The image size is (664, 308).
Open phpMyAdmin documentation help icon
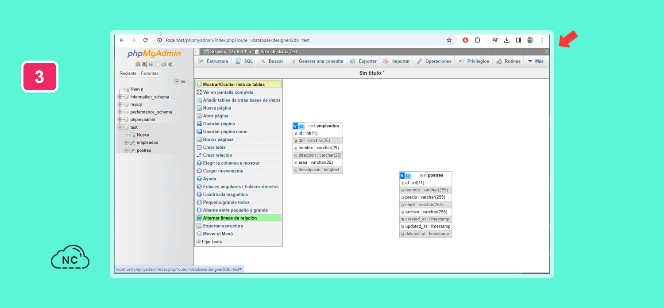coord(151,64)
